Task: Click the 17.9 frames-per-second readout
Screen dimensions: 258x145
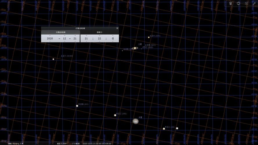Action: 76,144
